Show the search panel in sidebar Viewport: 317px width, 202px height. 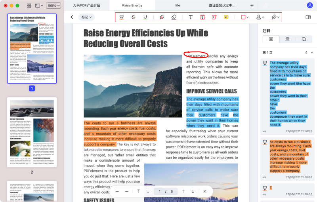point(304,39)
